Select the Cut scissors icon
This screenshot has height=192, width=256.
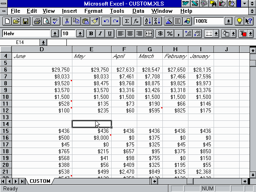67,21
